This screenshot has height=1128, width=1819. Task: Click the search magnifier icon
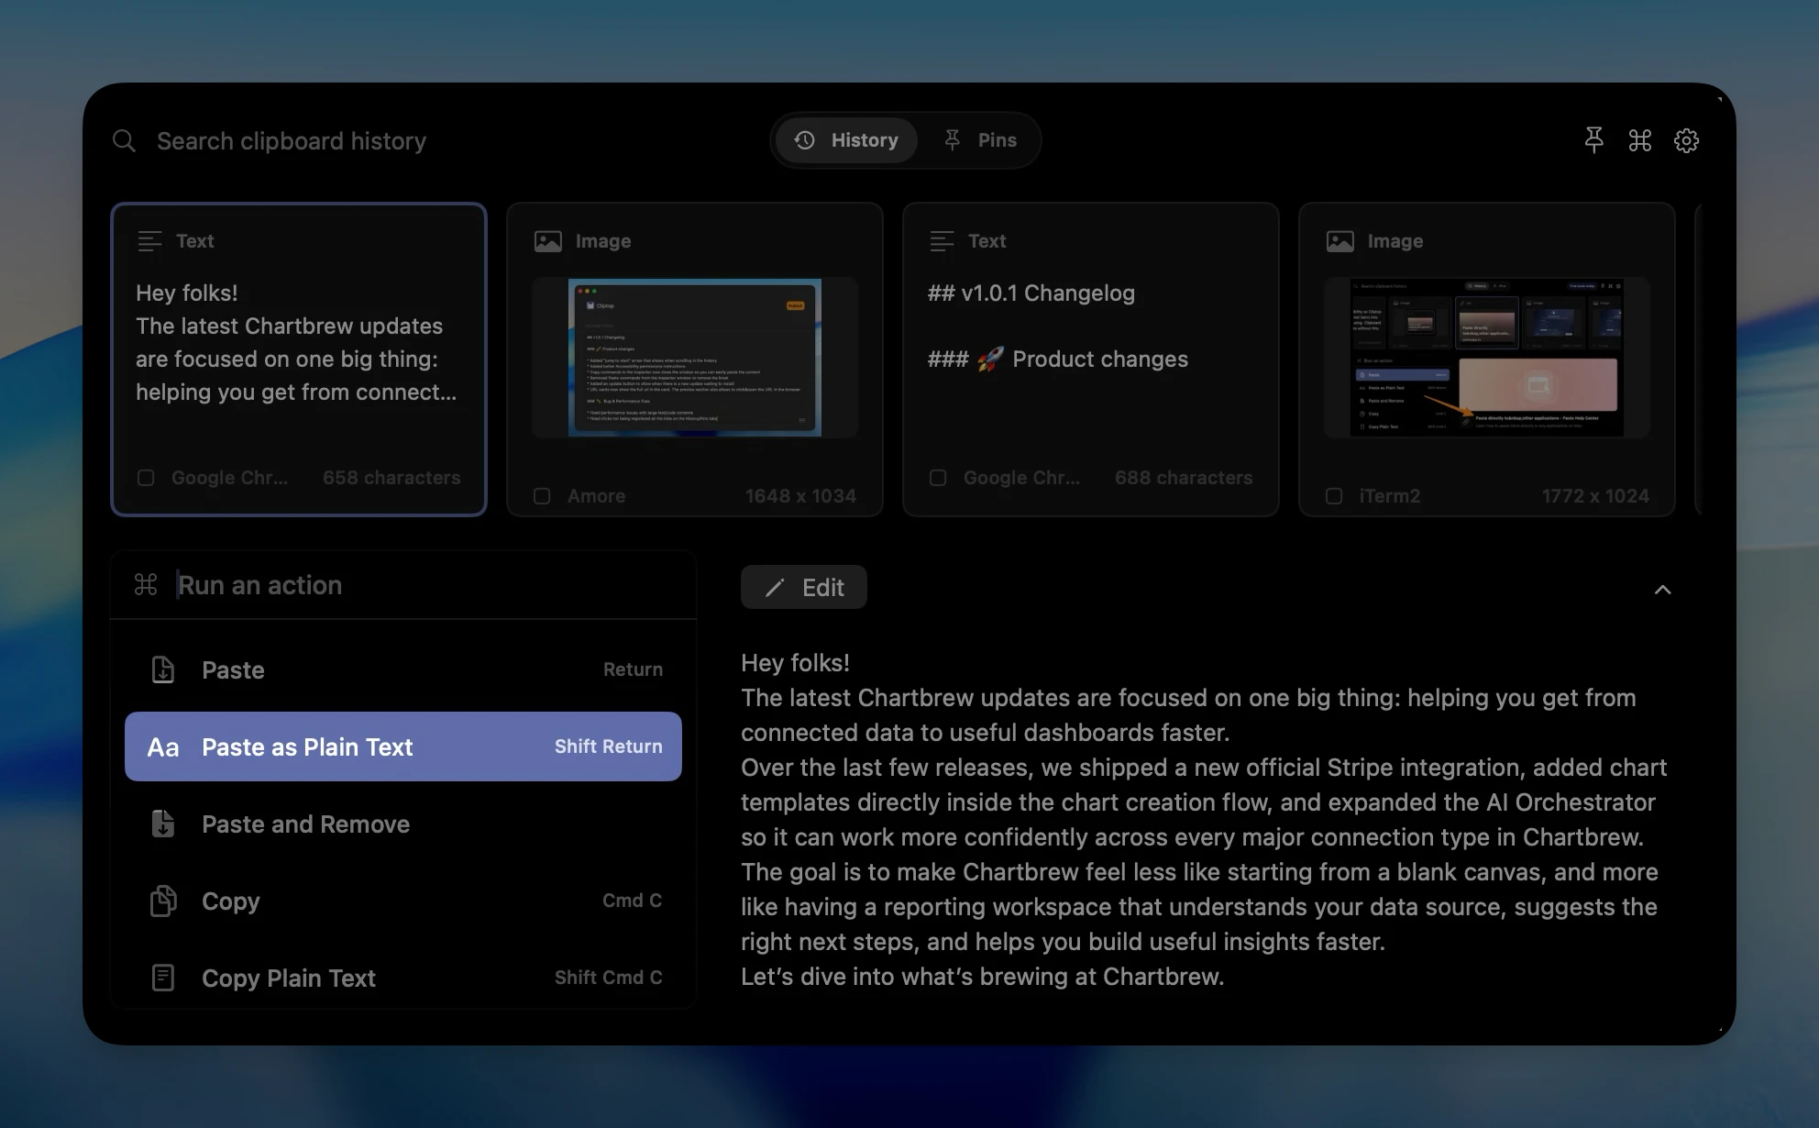coord(124,141)
